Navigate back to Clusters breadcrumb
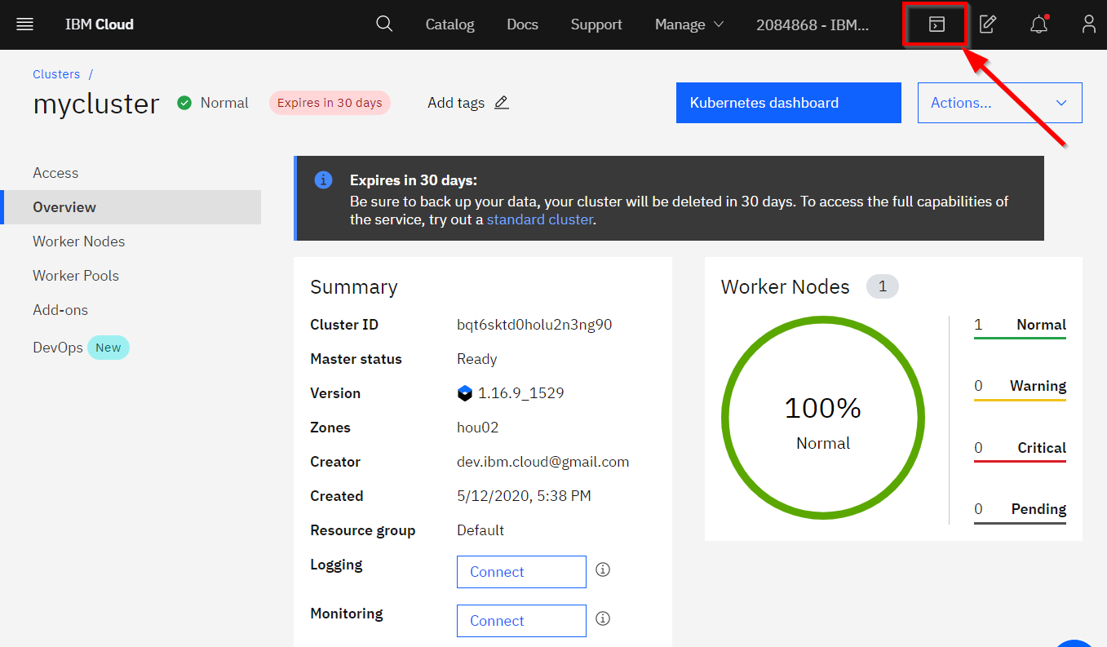 (56, 74)
